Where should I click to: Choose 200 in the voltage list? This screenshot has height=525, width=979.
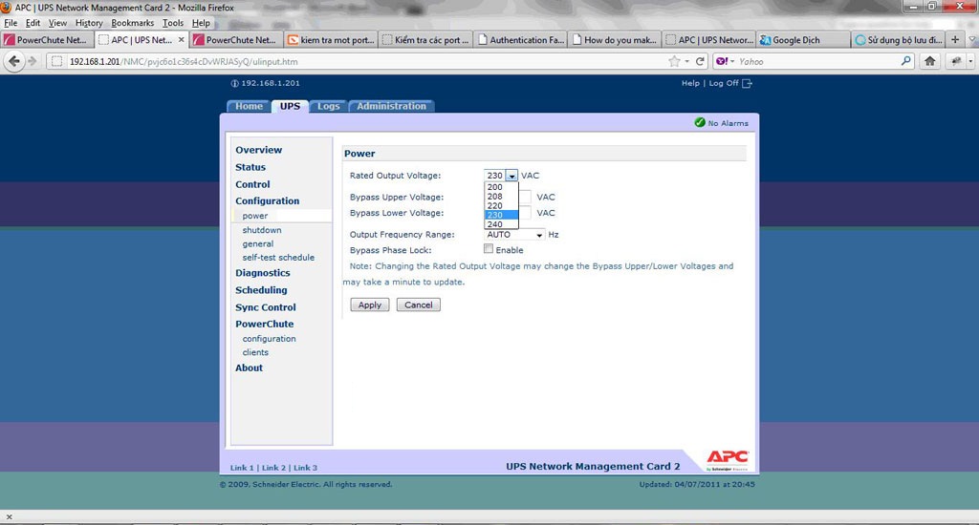501,187
